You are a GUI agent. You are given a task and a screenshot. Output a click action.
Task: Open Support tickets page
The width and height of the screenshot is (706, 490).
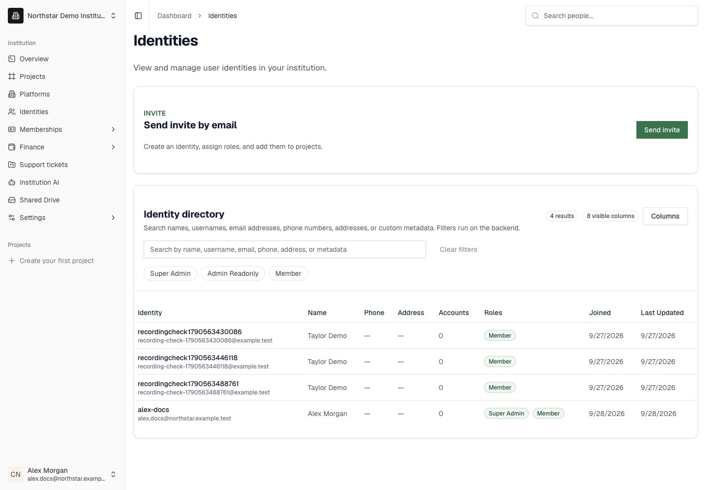[63, 165]
